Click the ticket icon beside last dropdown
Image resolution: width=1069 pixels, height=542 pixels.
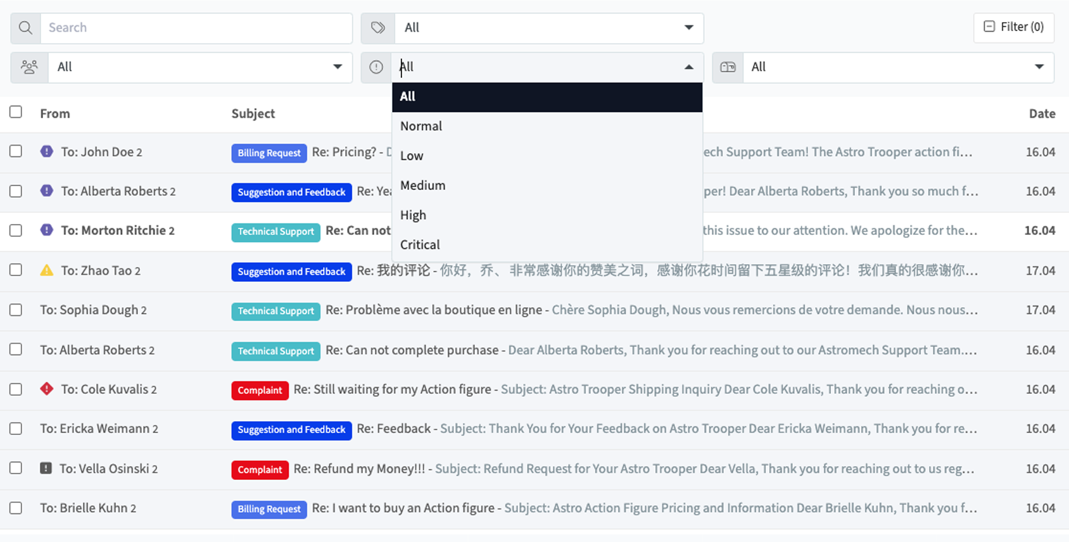[728, 67]
